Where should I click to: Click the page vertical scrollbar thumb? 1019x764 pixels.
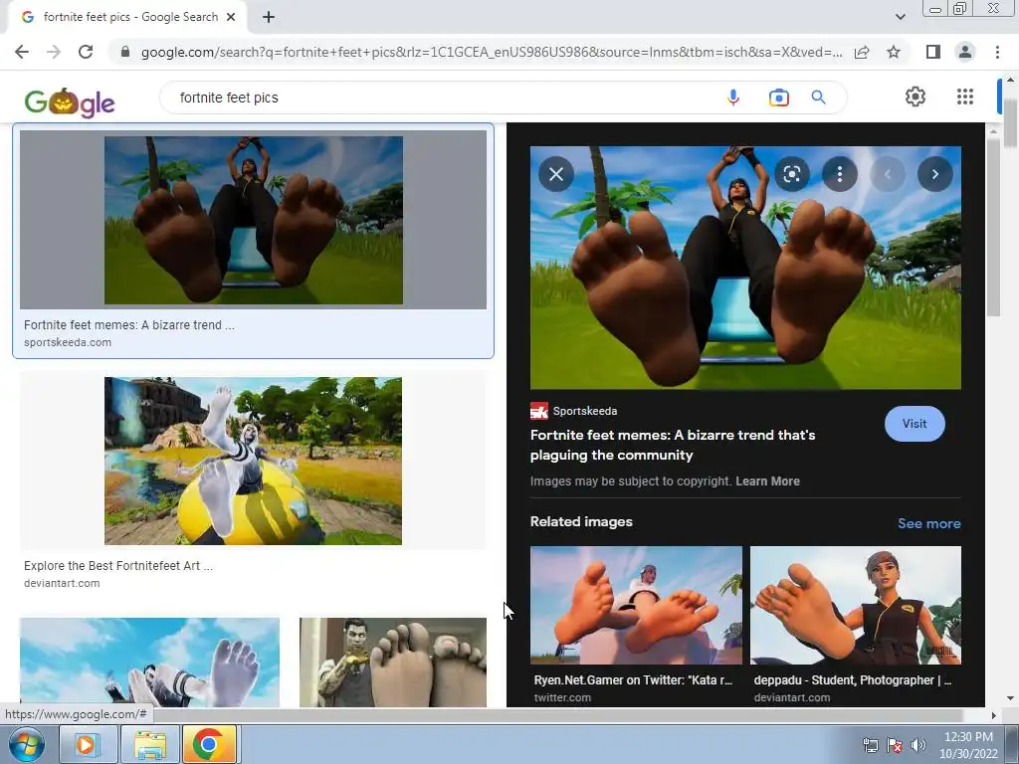[1011, 122]
